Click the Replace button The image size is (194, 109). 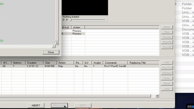[167, 73]
